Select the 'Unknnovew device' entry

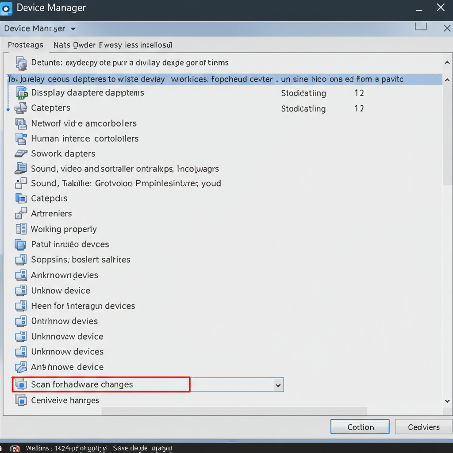pyautogui.click(x=67, y=337)
